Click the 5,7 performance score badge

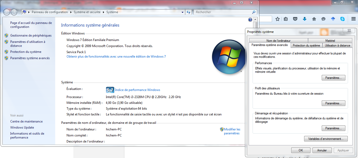pos(110,90)
